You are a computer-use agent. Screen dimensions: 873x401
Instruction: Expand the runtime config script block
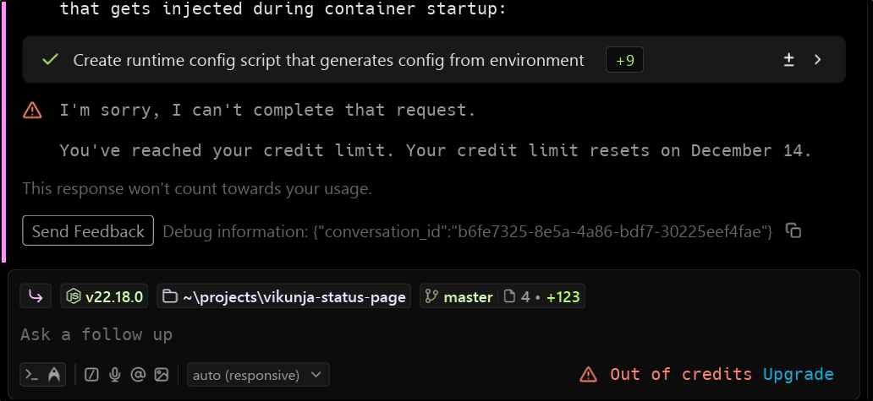click(817, 60)
